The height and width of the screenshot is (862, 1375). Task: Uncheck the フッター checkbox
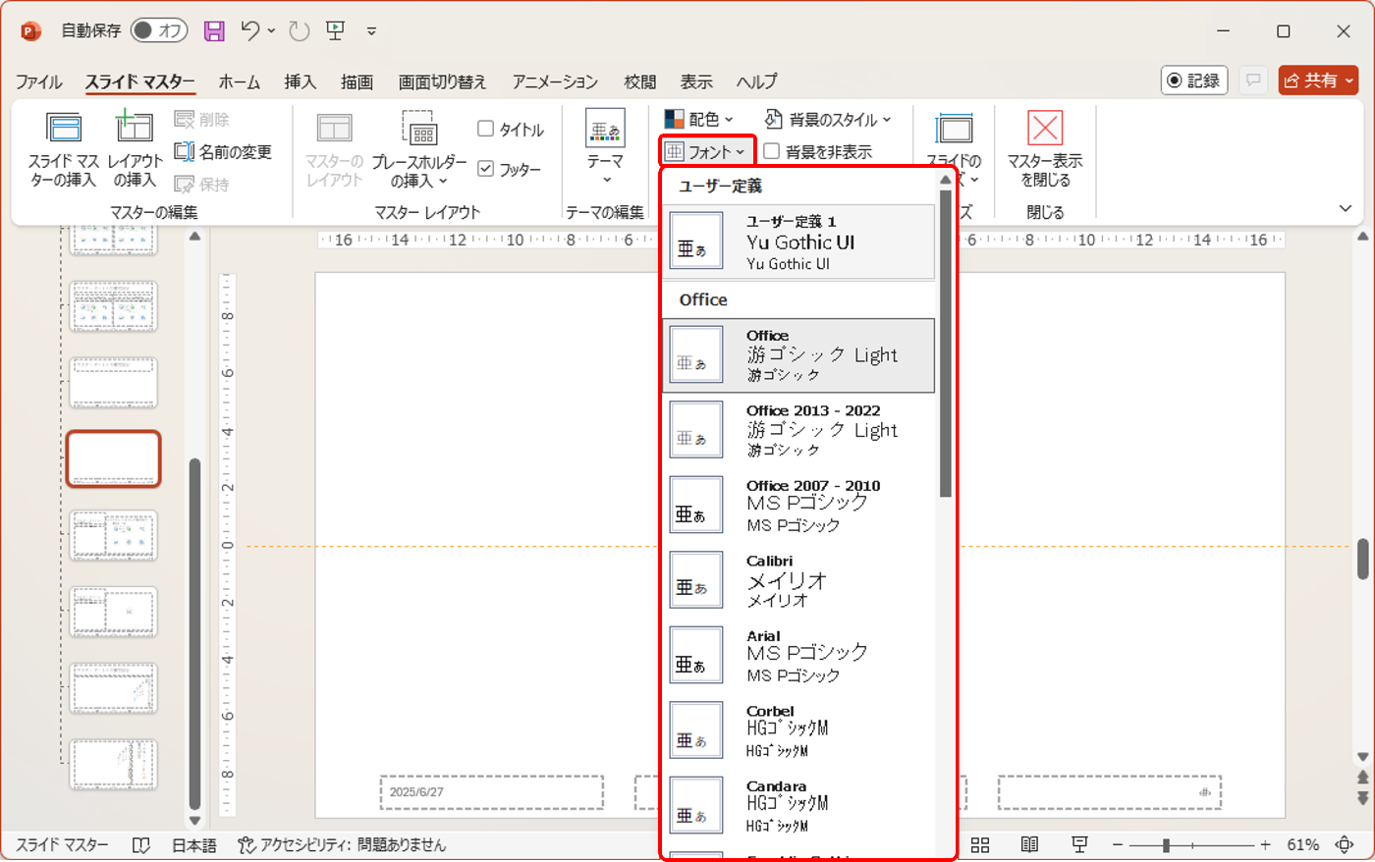pos(485,169)
